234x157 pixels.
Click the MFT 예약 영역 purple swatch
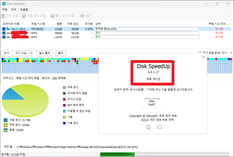pyautogui.click(x=64, y=105)
